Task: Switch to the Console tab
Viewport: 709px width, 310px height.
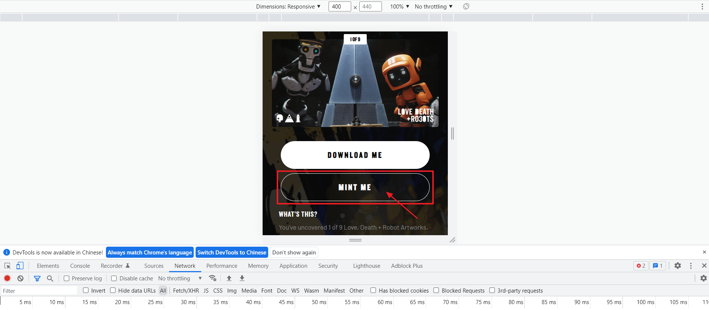Action: (80, 266)
